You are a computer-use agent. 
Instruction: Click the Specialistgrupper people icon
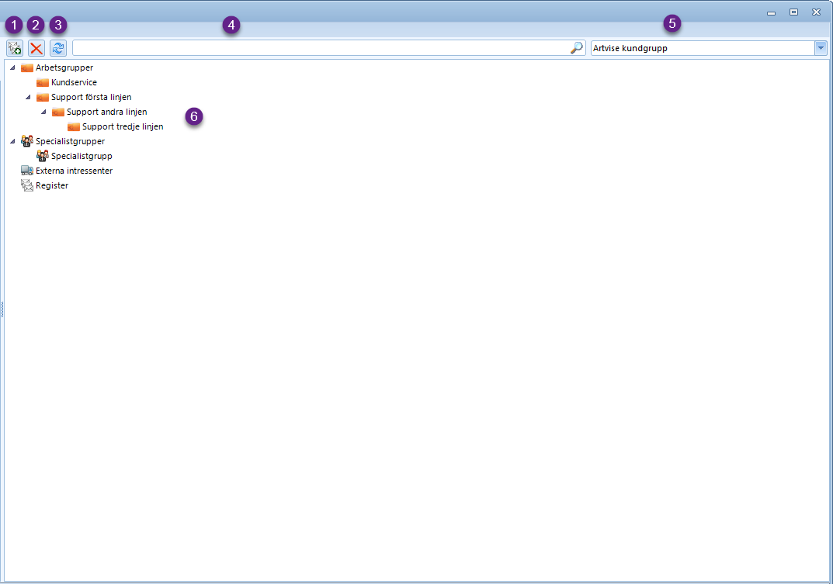pos(26,141)
